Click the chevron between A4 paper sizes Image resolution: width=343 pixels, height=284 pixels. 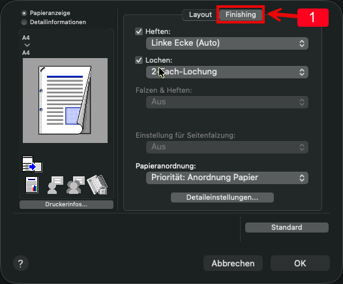pos(27,45)
